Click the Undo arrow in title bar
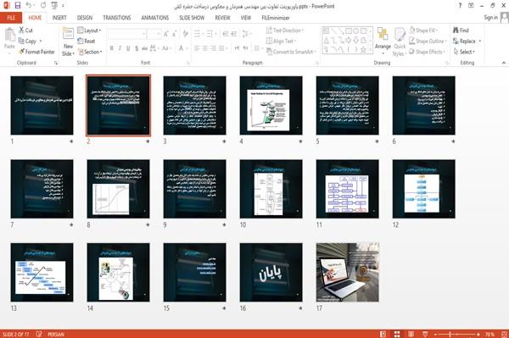This screenshot has height=338, width=509. pyautogui.click(x=29, y=5)
